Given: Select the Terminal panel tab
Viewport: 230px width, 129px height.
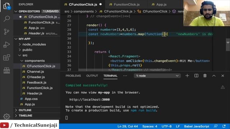Looking at the screenshot, I should pyautogui.click(x=110, y=76).
